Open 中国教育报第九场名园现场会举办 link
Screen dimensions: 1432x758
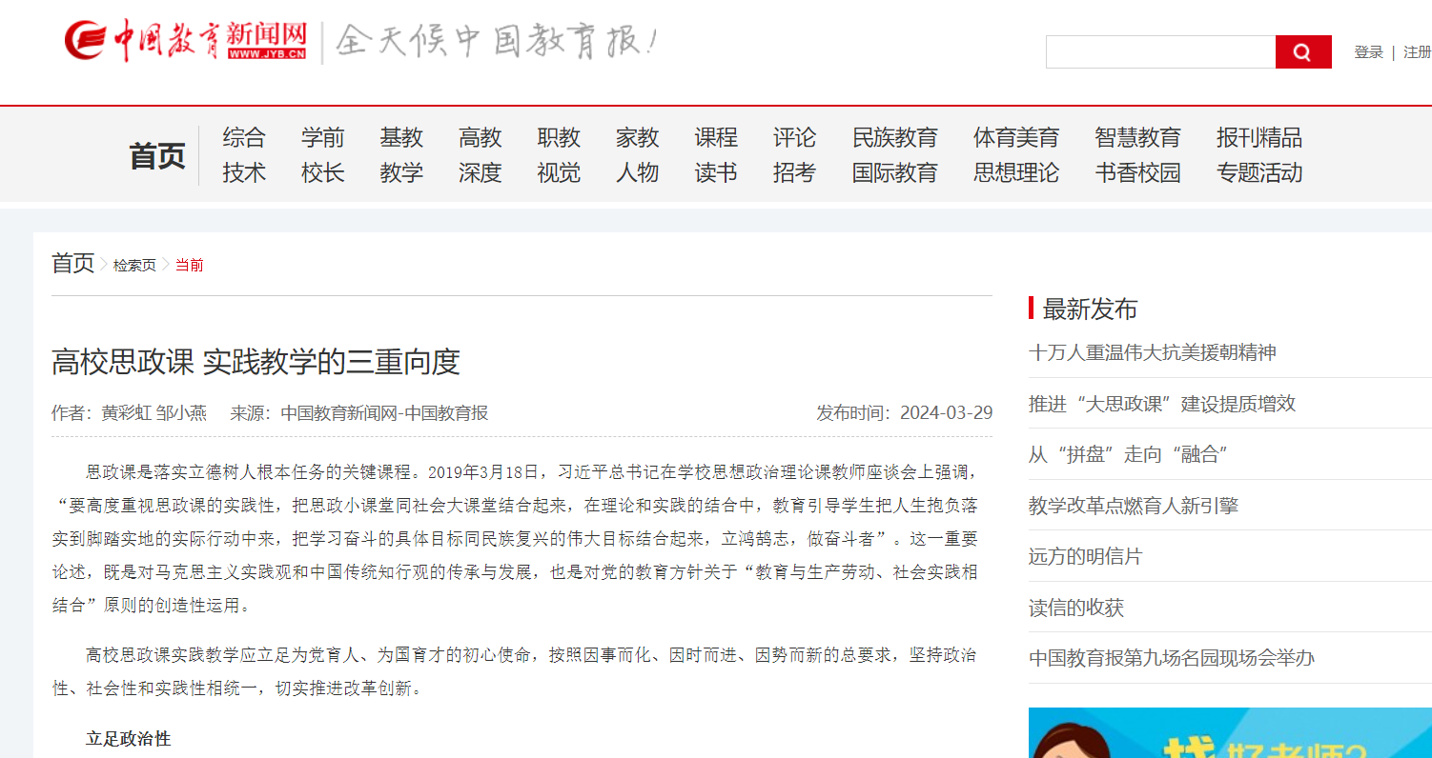click(1171, 658)
